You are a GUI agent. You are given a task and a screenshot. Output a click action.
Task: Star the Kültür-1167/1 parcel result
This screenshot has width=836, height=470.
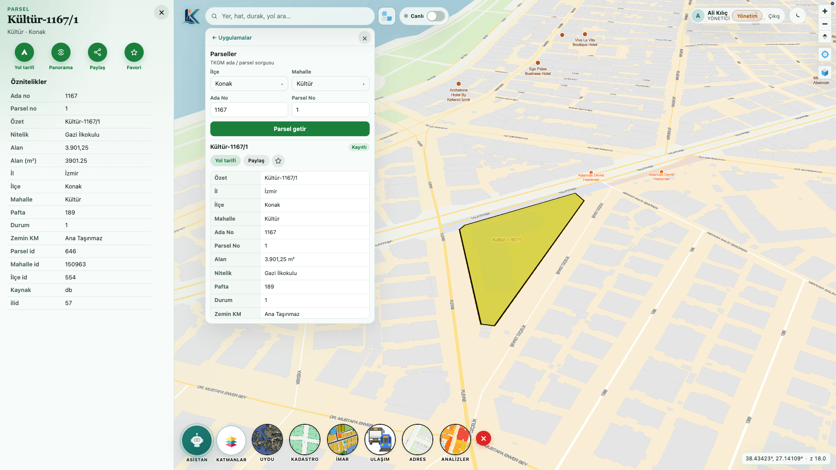[278, 161]
